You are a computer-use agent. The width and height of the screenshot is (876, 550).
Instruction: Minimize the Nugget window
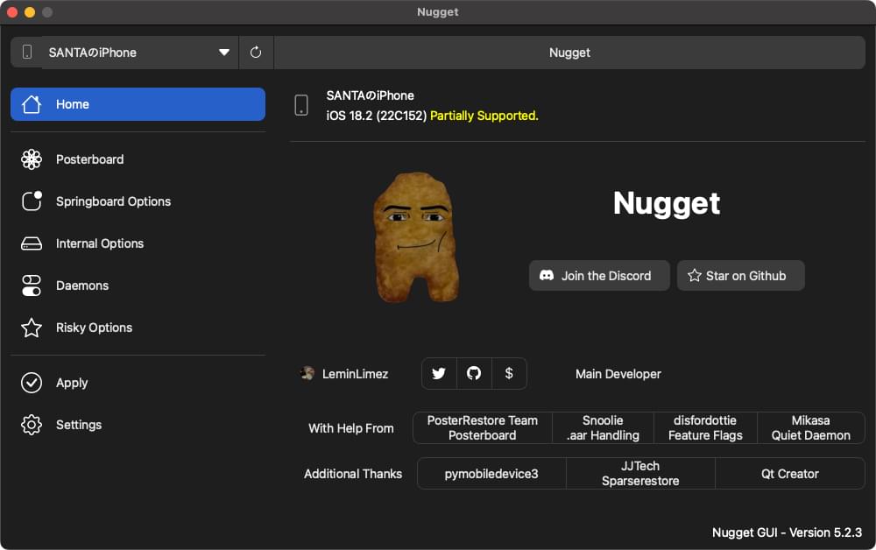[30, 11]
